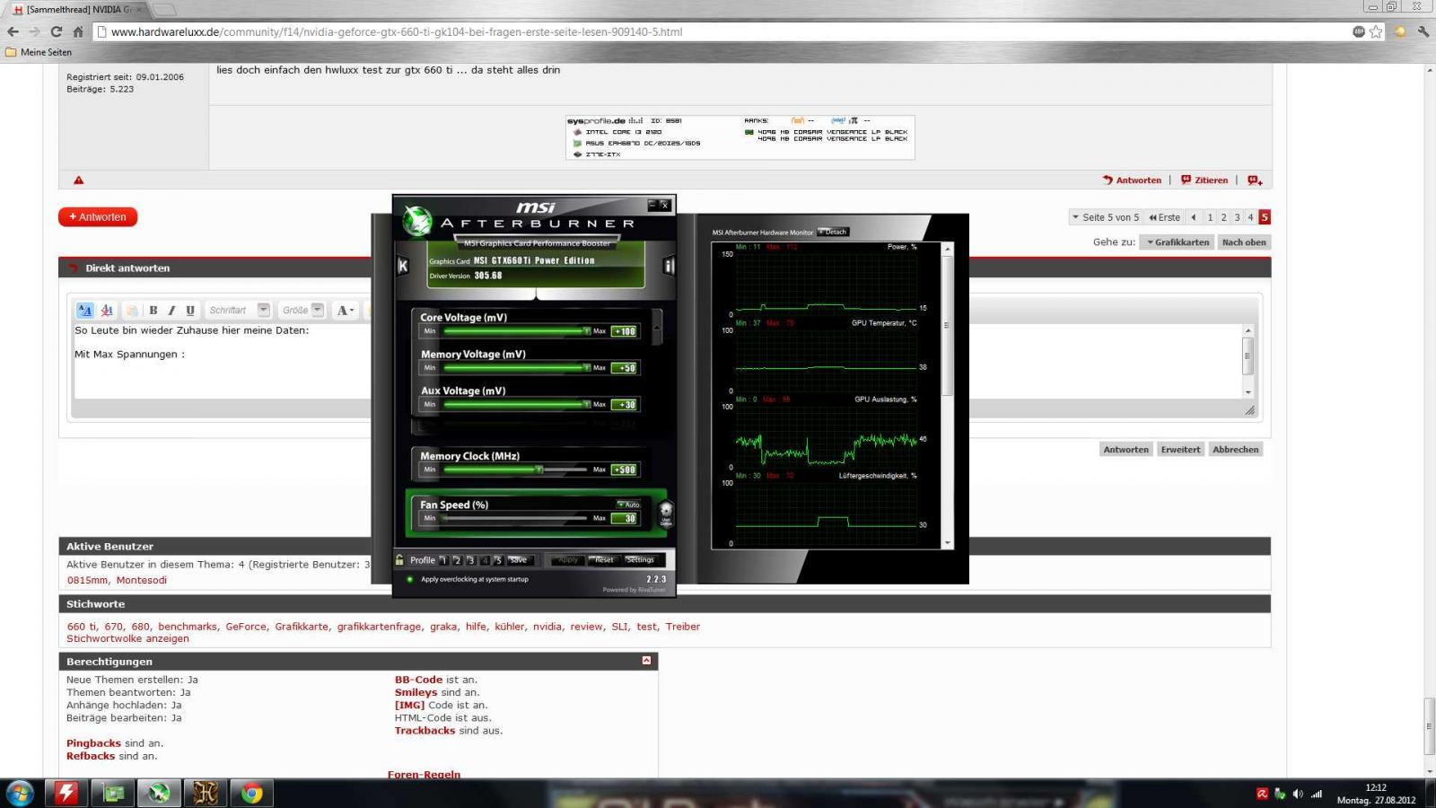Open the text color dropdown
This screenshot has height=808, width=1436.
[x=346, y=311]
